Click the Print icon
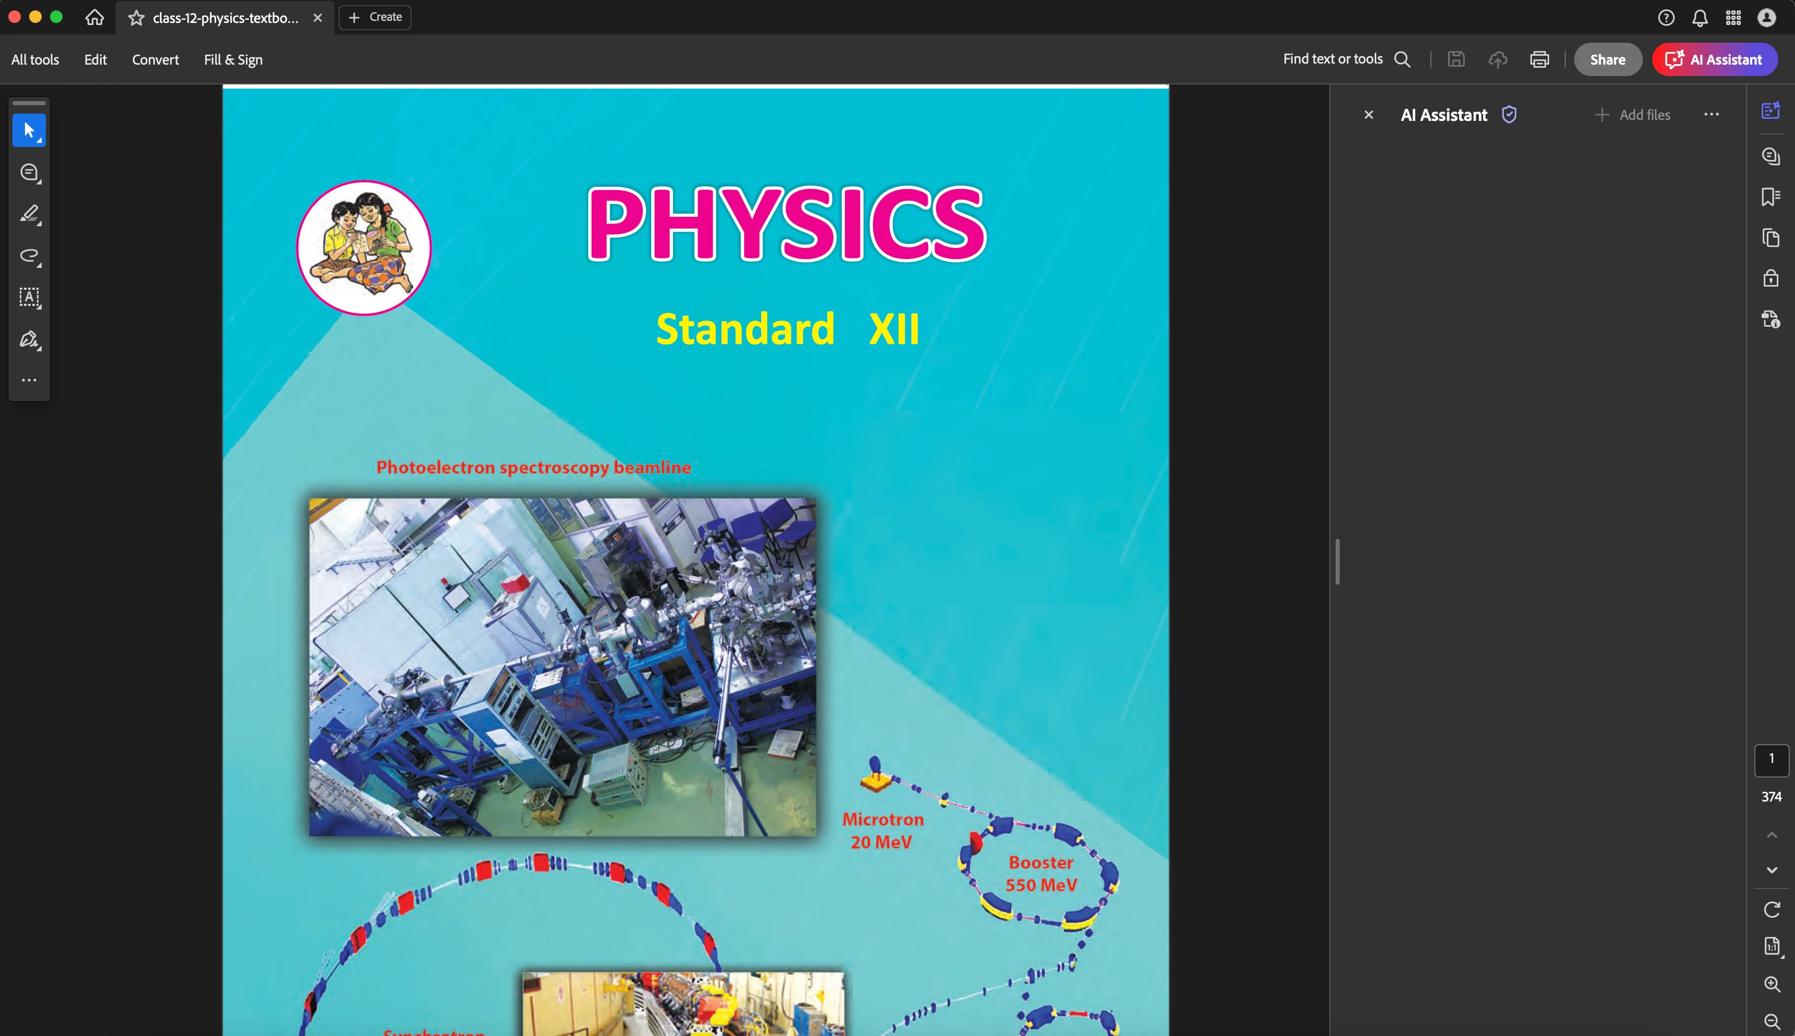 click(1539, 60)
